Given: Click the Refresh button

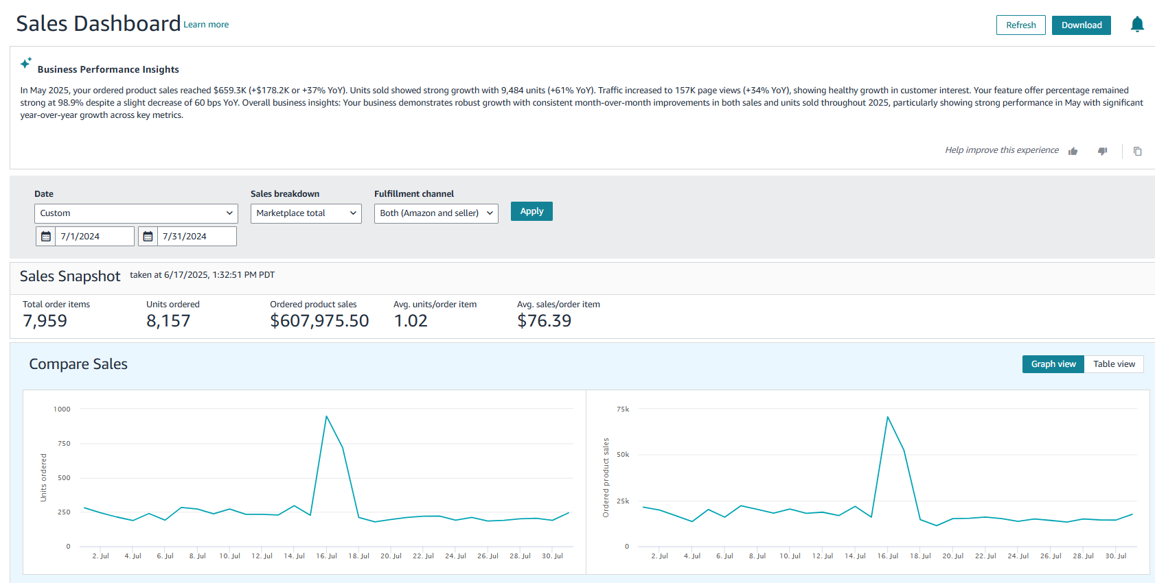Looking at the screenshot, I should pyautogui.click(x=1020, y=25).
